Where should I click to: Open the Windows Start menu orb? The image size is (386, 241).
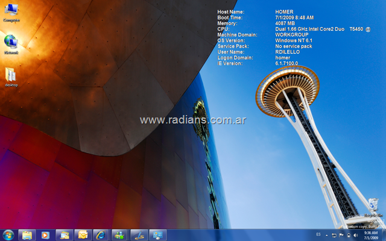pos(8,234)
